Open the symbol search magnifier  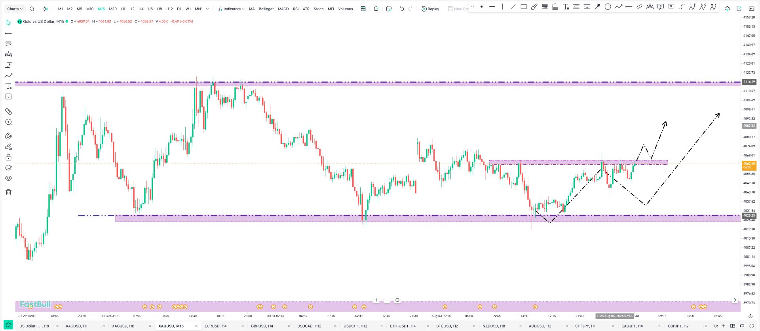[32, 9]
